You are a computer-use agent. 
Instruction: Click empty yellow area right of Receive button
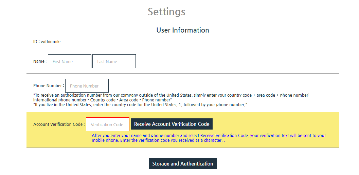point(275,124)
